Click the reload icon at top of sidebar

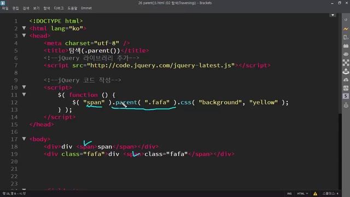[346, 20]
